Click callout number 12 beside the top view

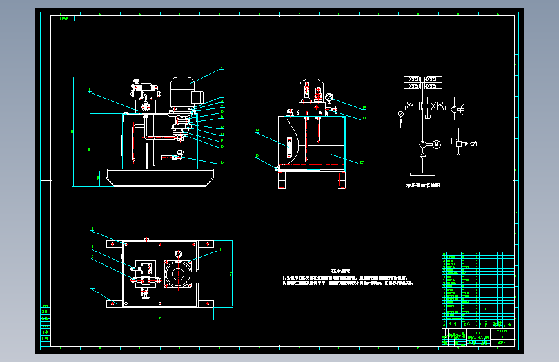[220, 249]
